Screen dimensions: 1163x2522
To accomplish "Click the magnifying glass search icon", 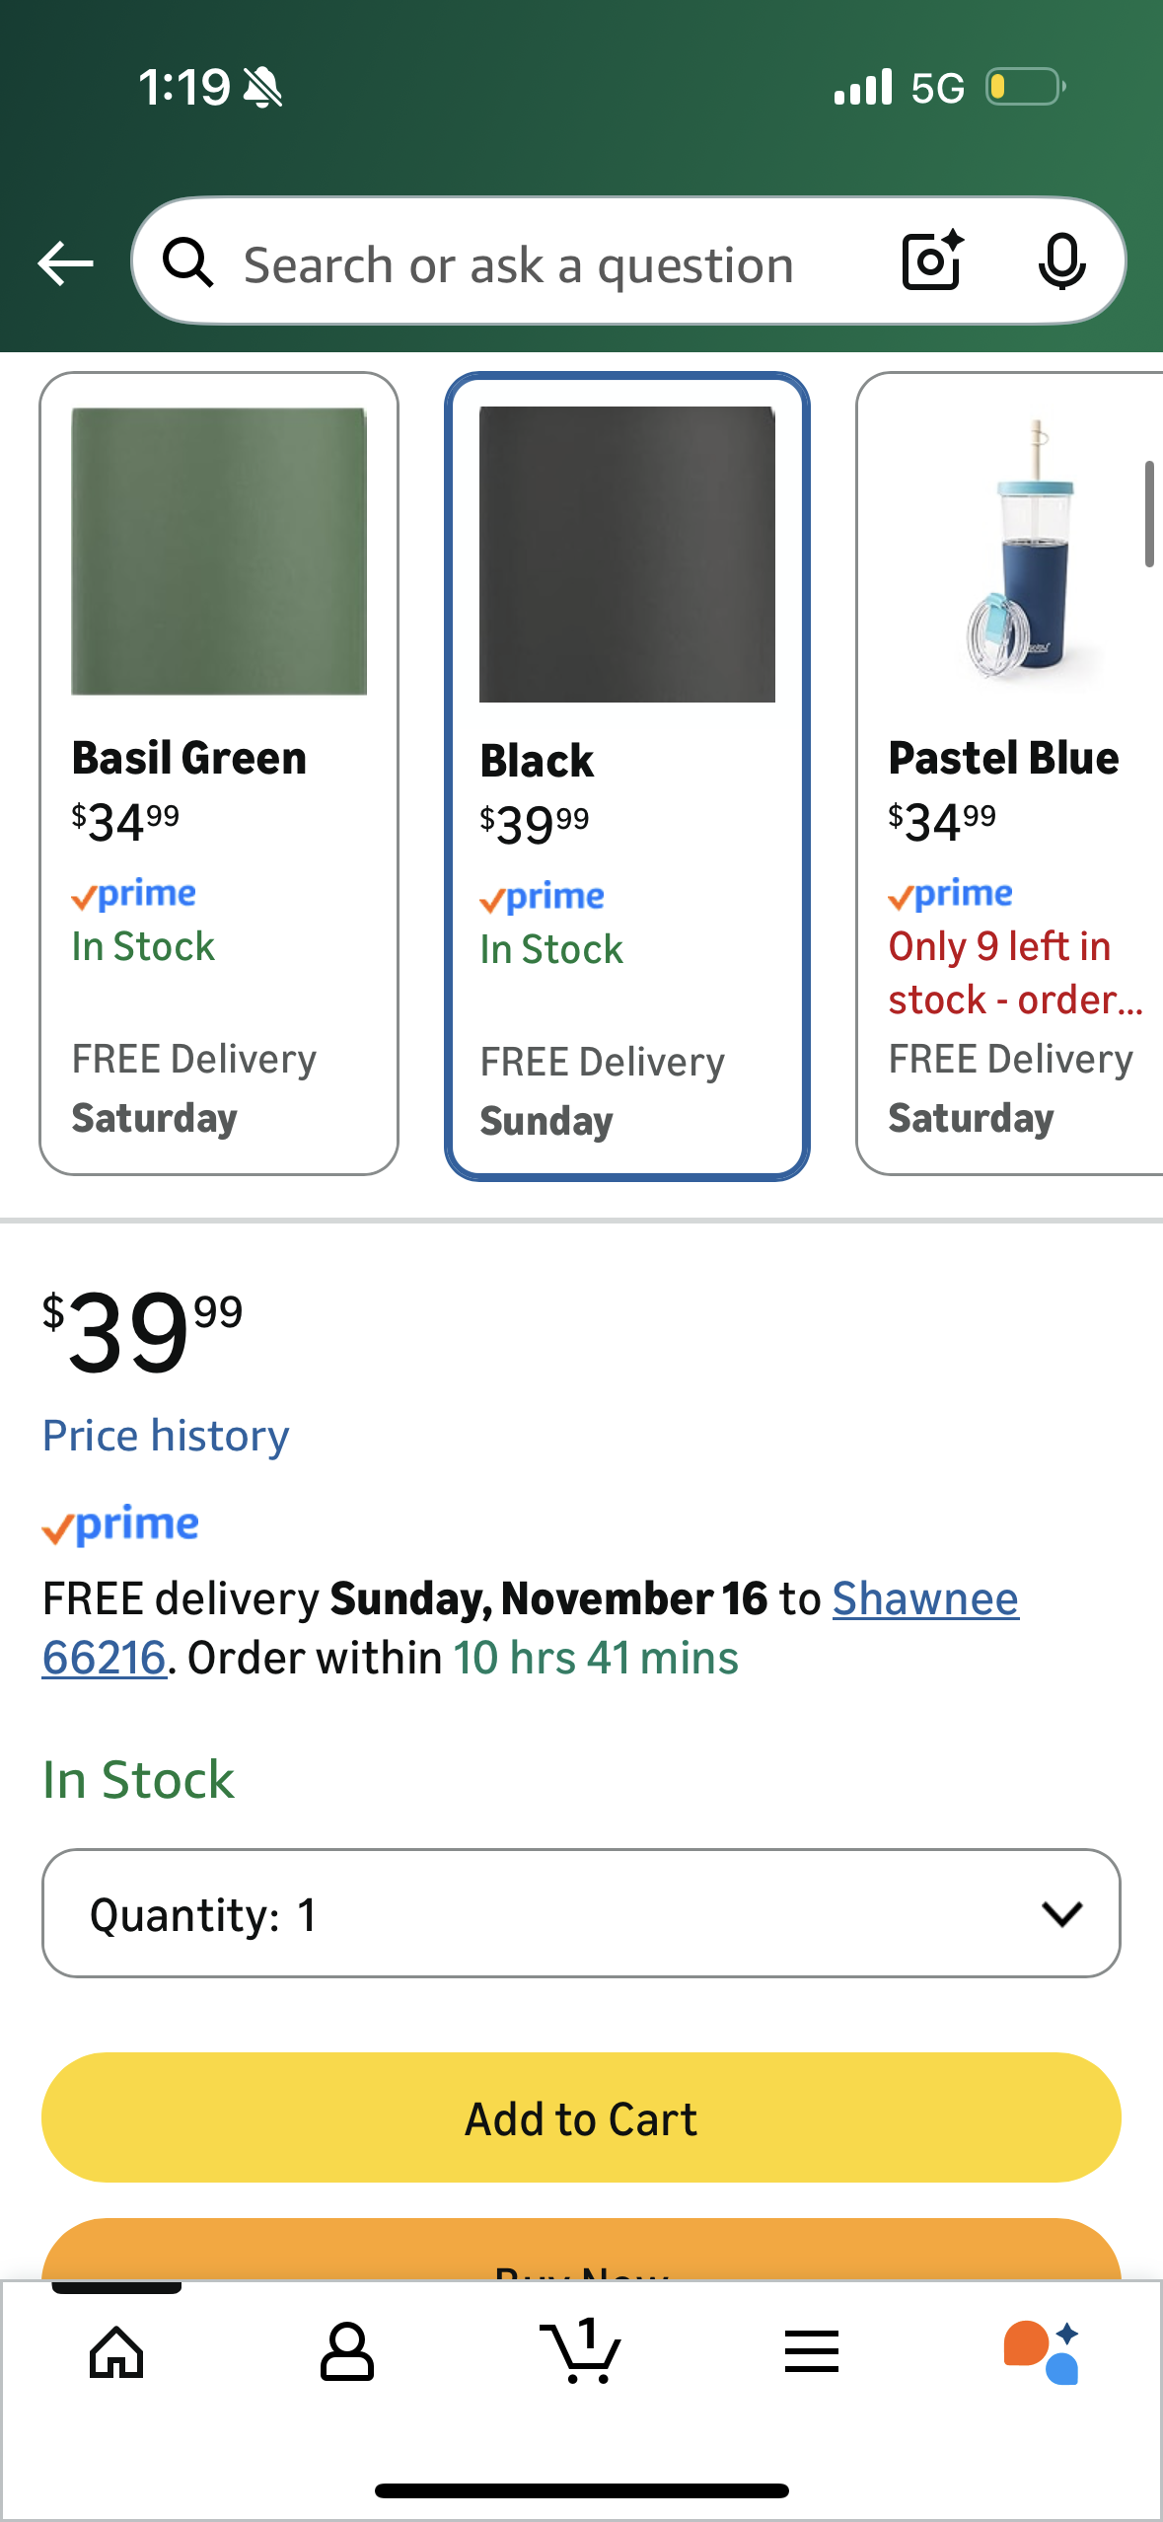I will pos(188,263).
